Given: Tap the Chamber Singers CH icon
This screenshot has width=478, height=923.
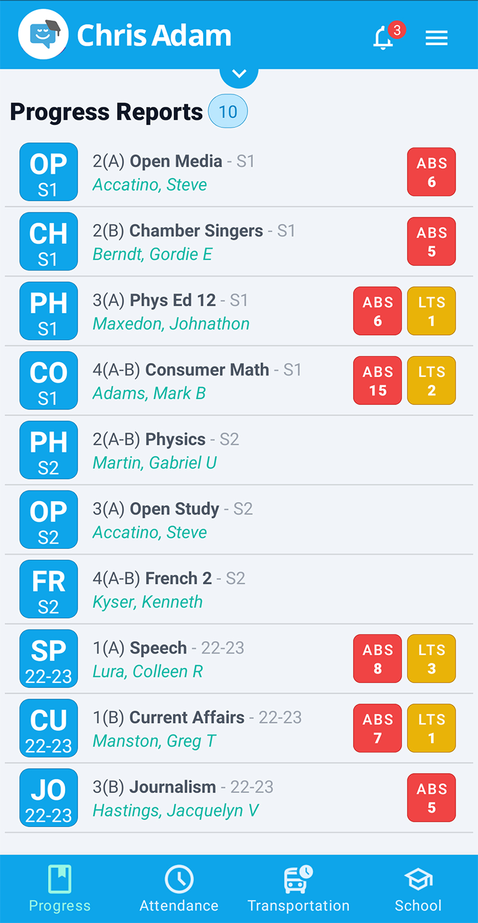Looking at the screenshot, I should (49, 241).
